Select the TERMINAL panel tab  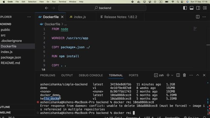point(116,75)
